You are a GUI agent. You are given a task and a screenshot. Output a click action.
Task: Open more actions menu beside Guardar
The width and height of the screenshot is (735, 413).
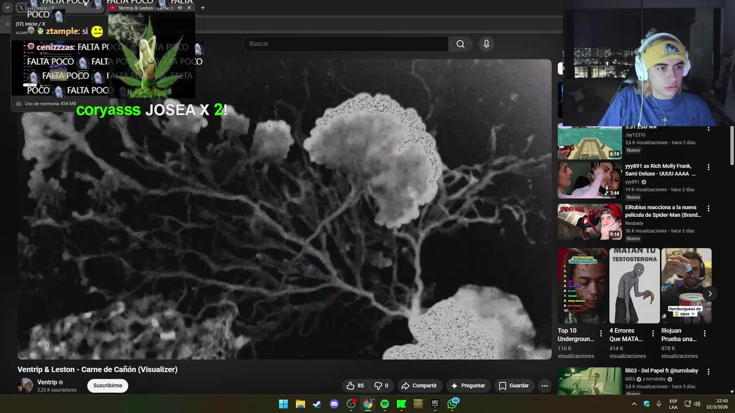point(544,385)
